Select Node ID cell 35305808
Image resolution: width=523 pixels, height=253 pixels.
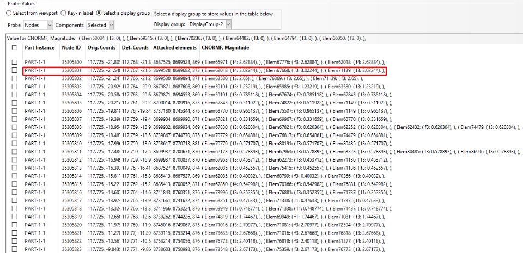(72, 127)
